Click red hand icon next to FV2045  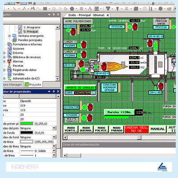point(84,44)
